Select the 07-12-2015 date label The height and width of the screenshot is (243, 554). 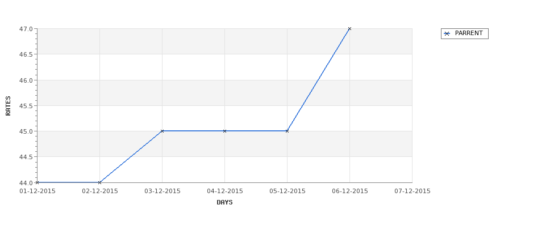click(x=413, y=191)
